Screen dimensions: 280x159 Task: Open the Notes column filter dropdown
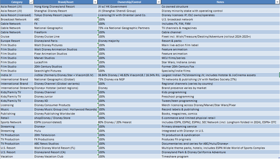coord(278,2)
